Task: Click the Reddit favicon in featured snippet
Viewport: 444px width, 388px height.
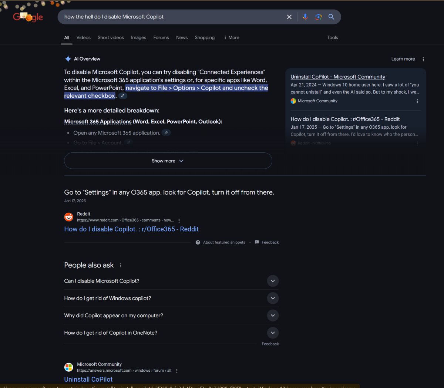Action: [x=69, y=217]
